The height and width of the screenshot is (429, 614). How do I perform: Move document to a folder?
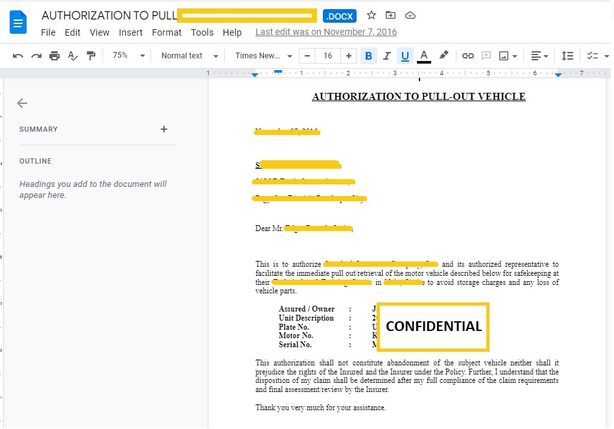pos(390,16)
